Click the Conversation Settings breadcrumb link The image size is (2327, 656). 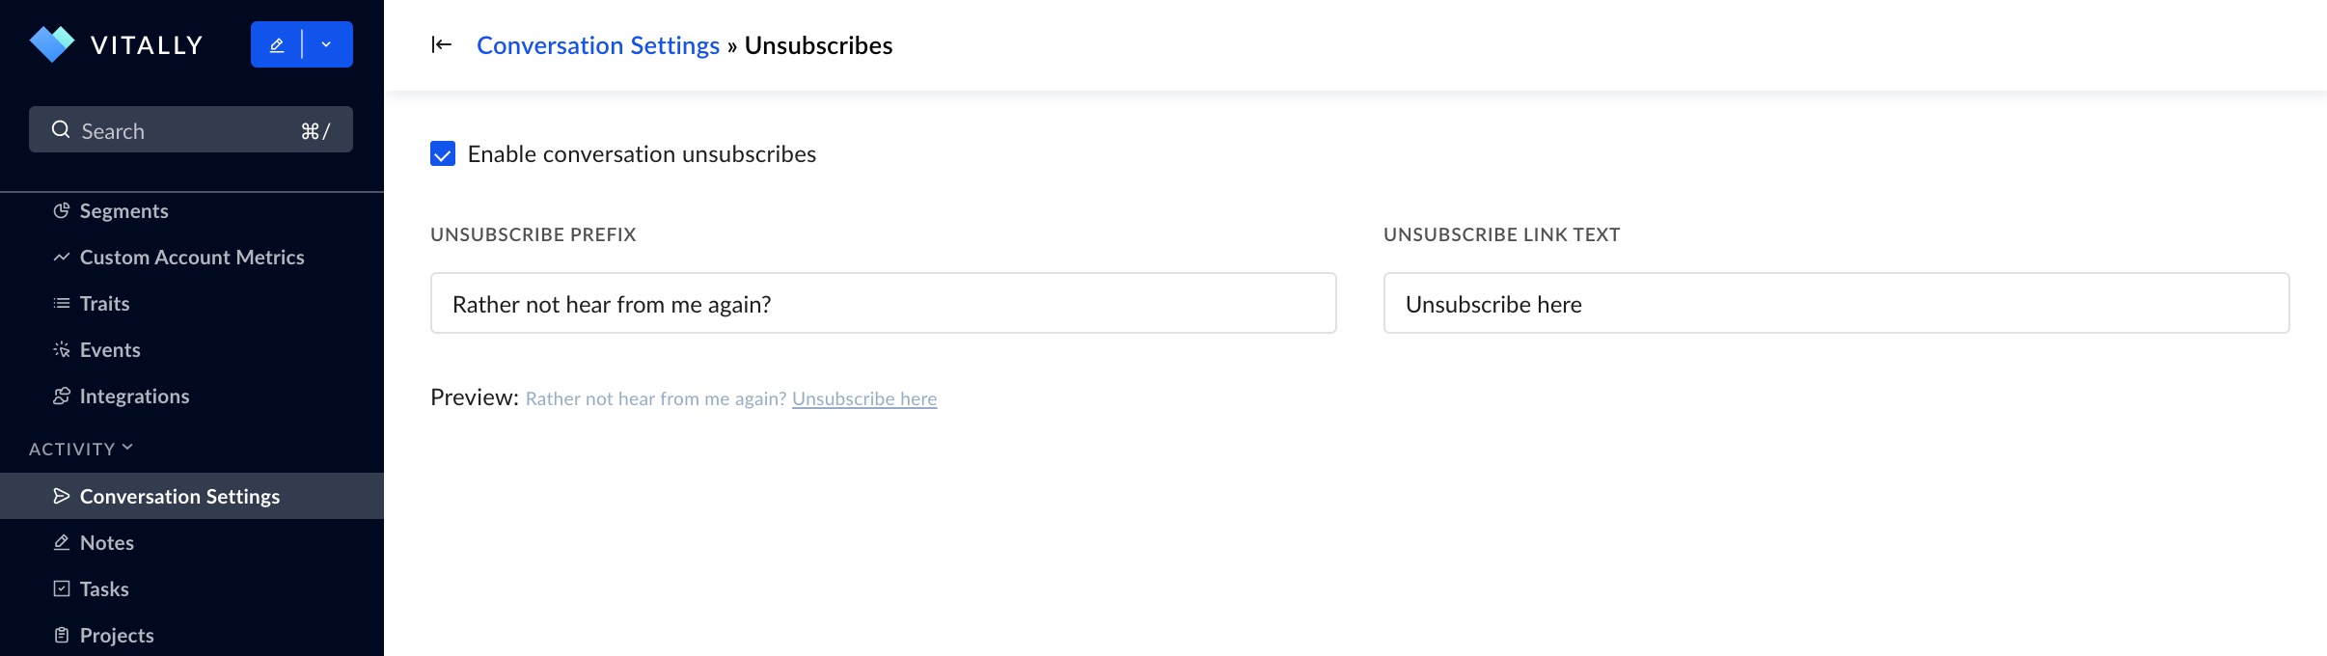tap(598, 45)
